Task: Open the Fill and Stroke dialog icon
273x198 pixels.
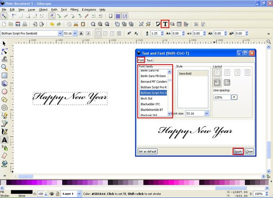Action: 158,24
